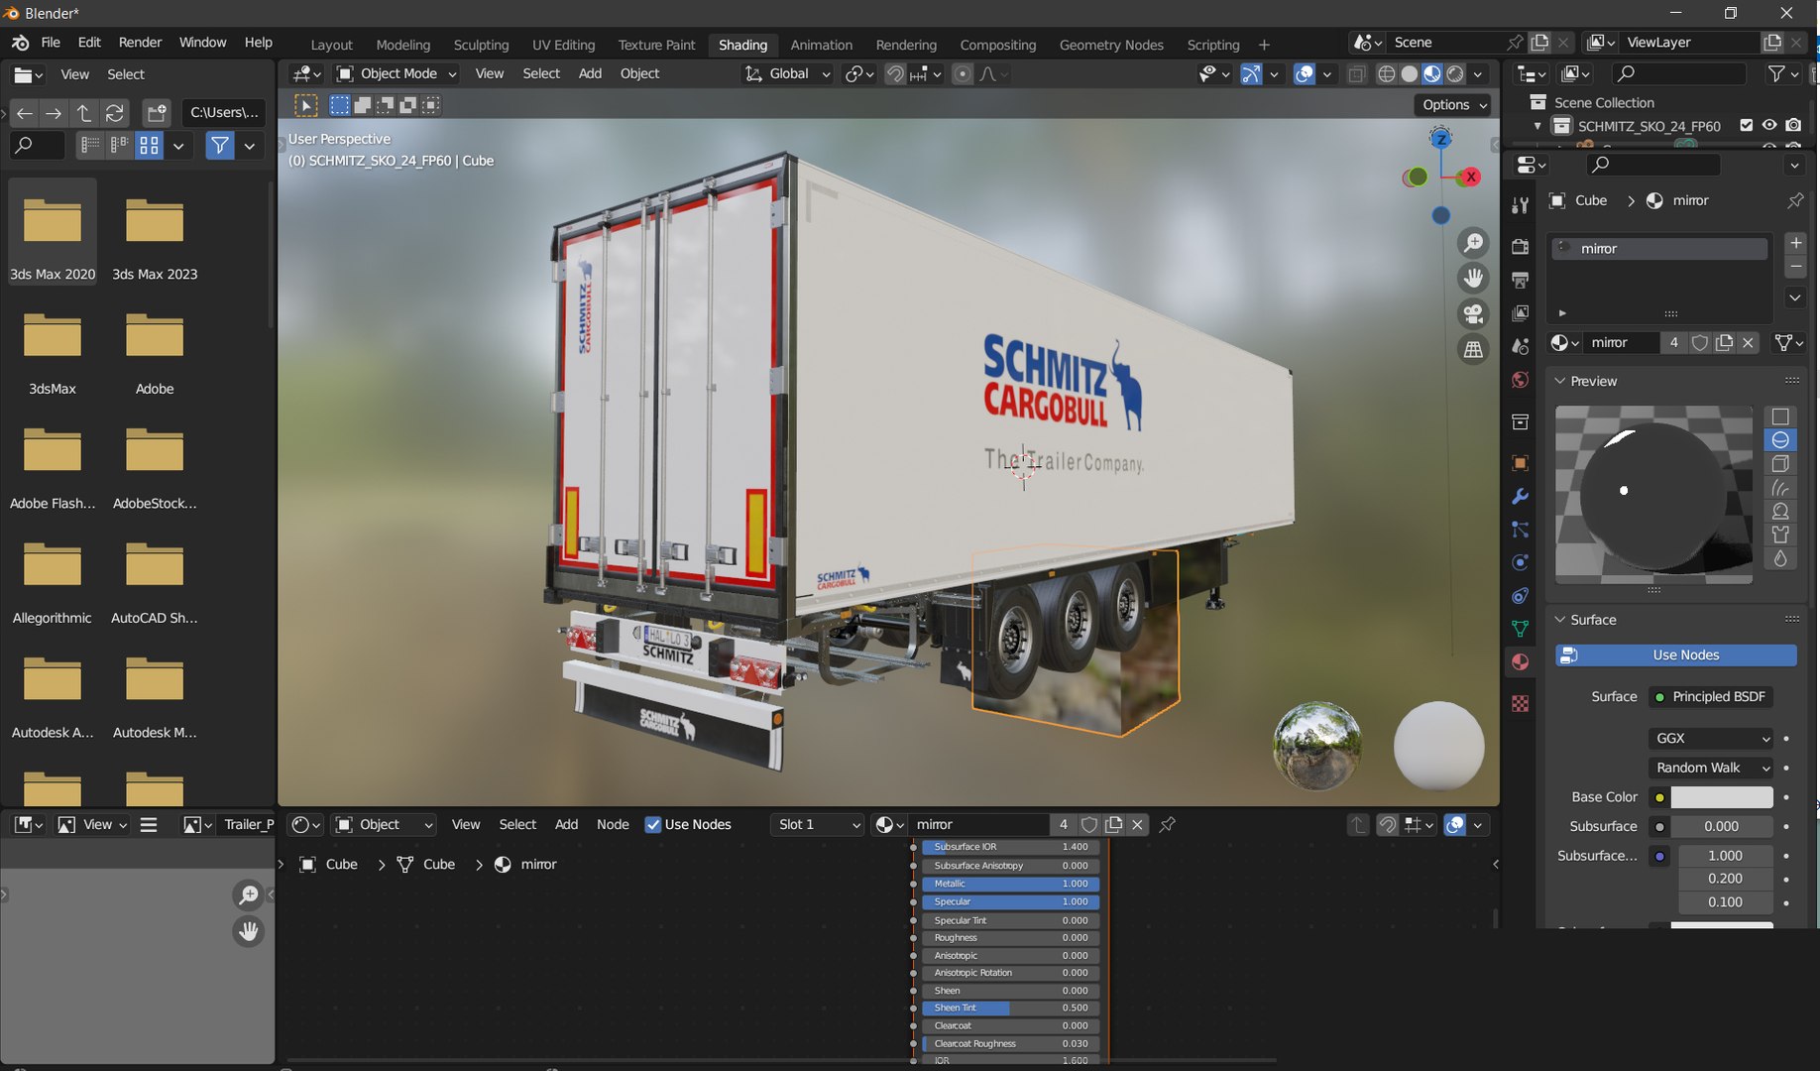
Task: Switch perspective/orthographic grid icon
Action: tap(1474, 350)
